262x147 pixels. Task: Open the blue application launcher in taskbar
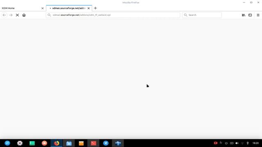click(x=7, y=143)
